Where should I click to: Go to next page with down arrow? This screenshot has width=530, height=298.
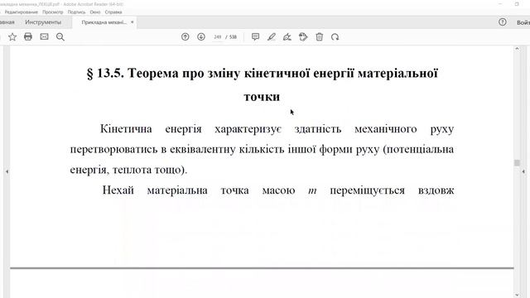[201, 36]
